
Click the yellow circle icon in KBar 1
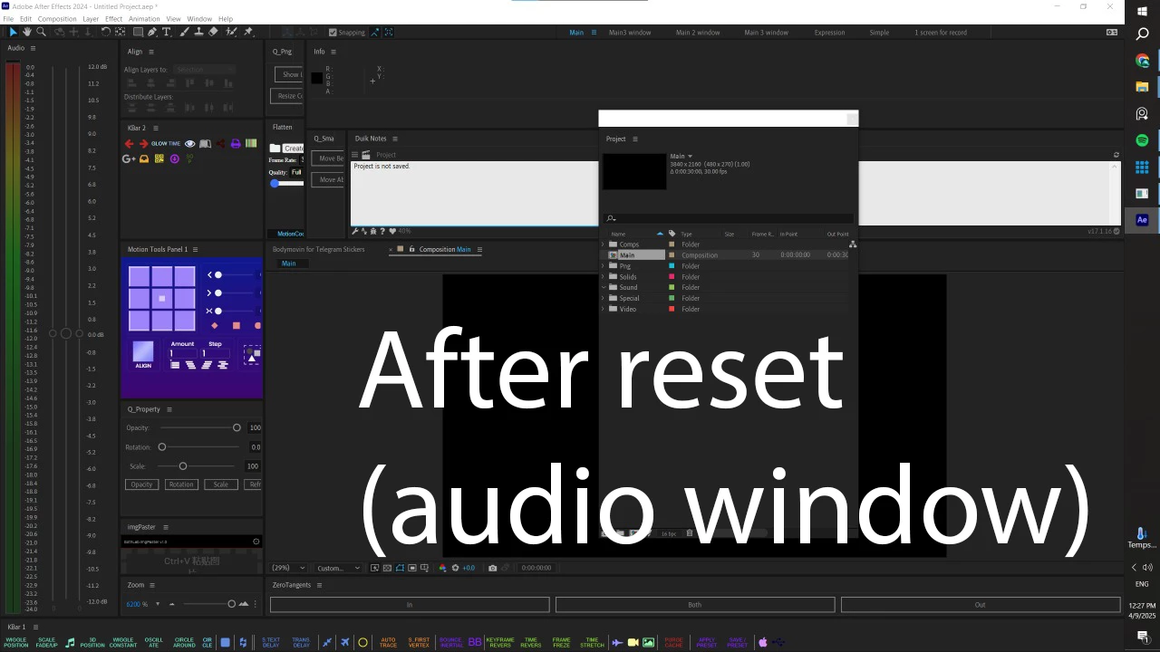(x=362, y=643)
